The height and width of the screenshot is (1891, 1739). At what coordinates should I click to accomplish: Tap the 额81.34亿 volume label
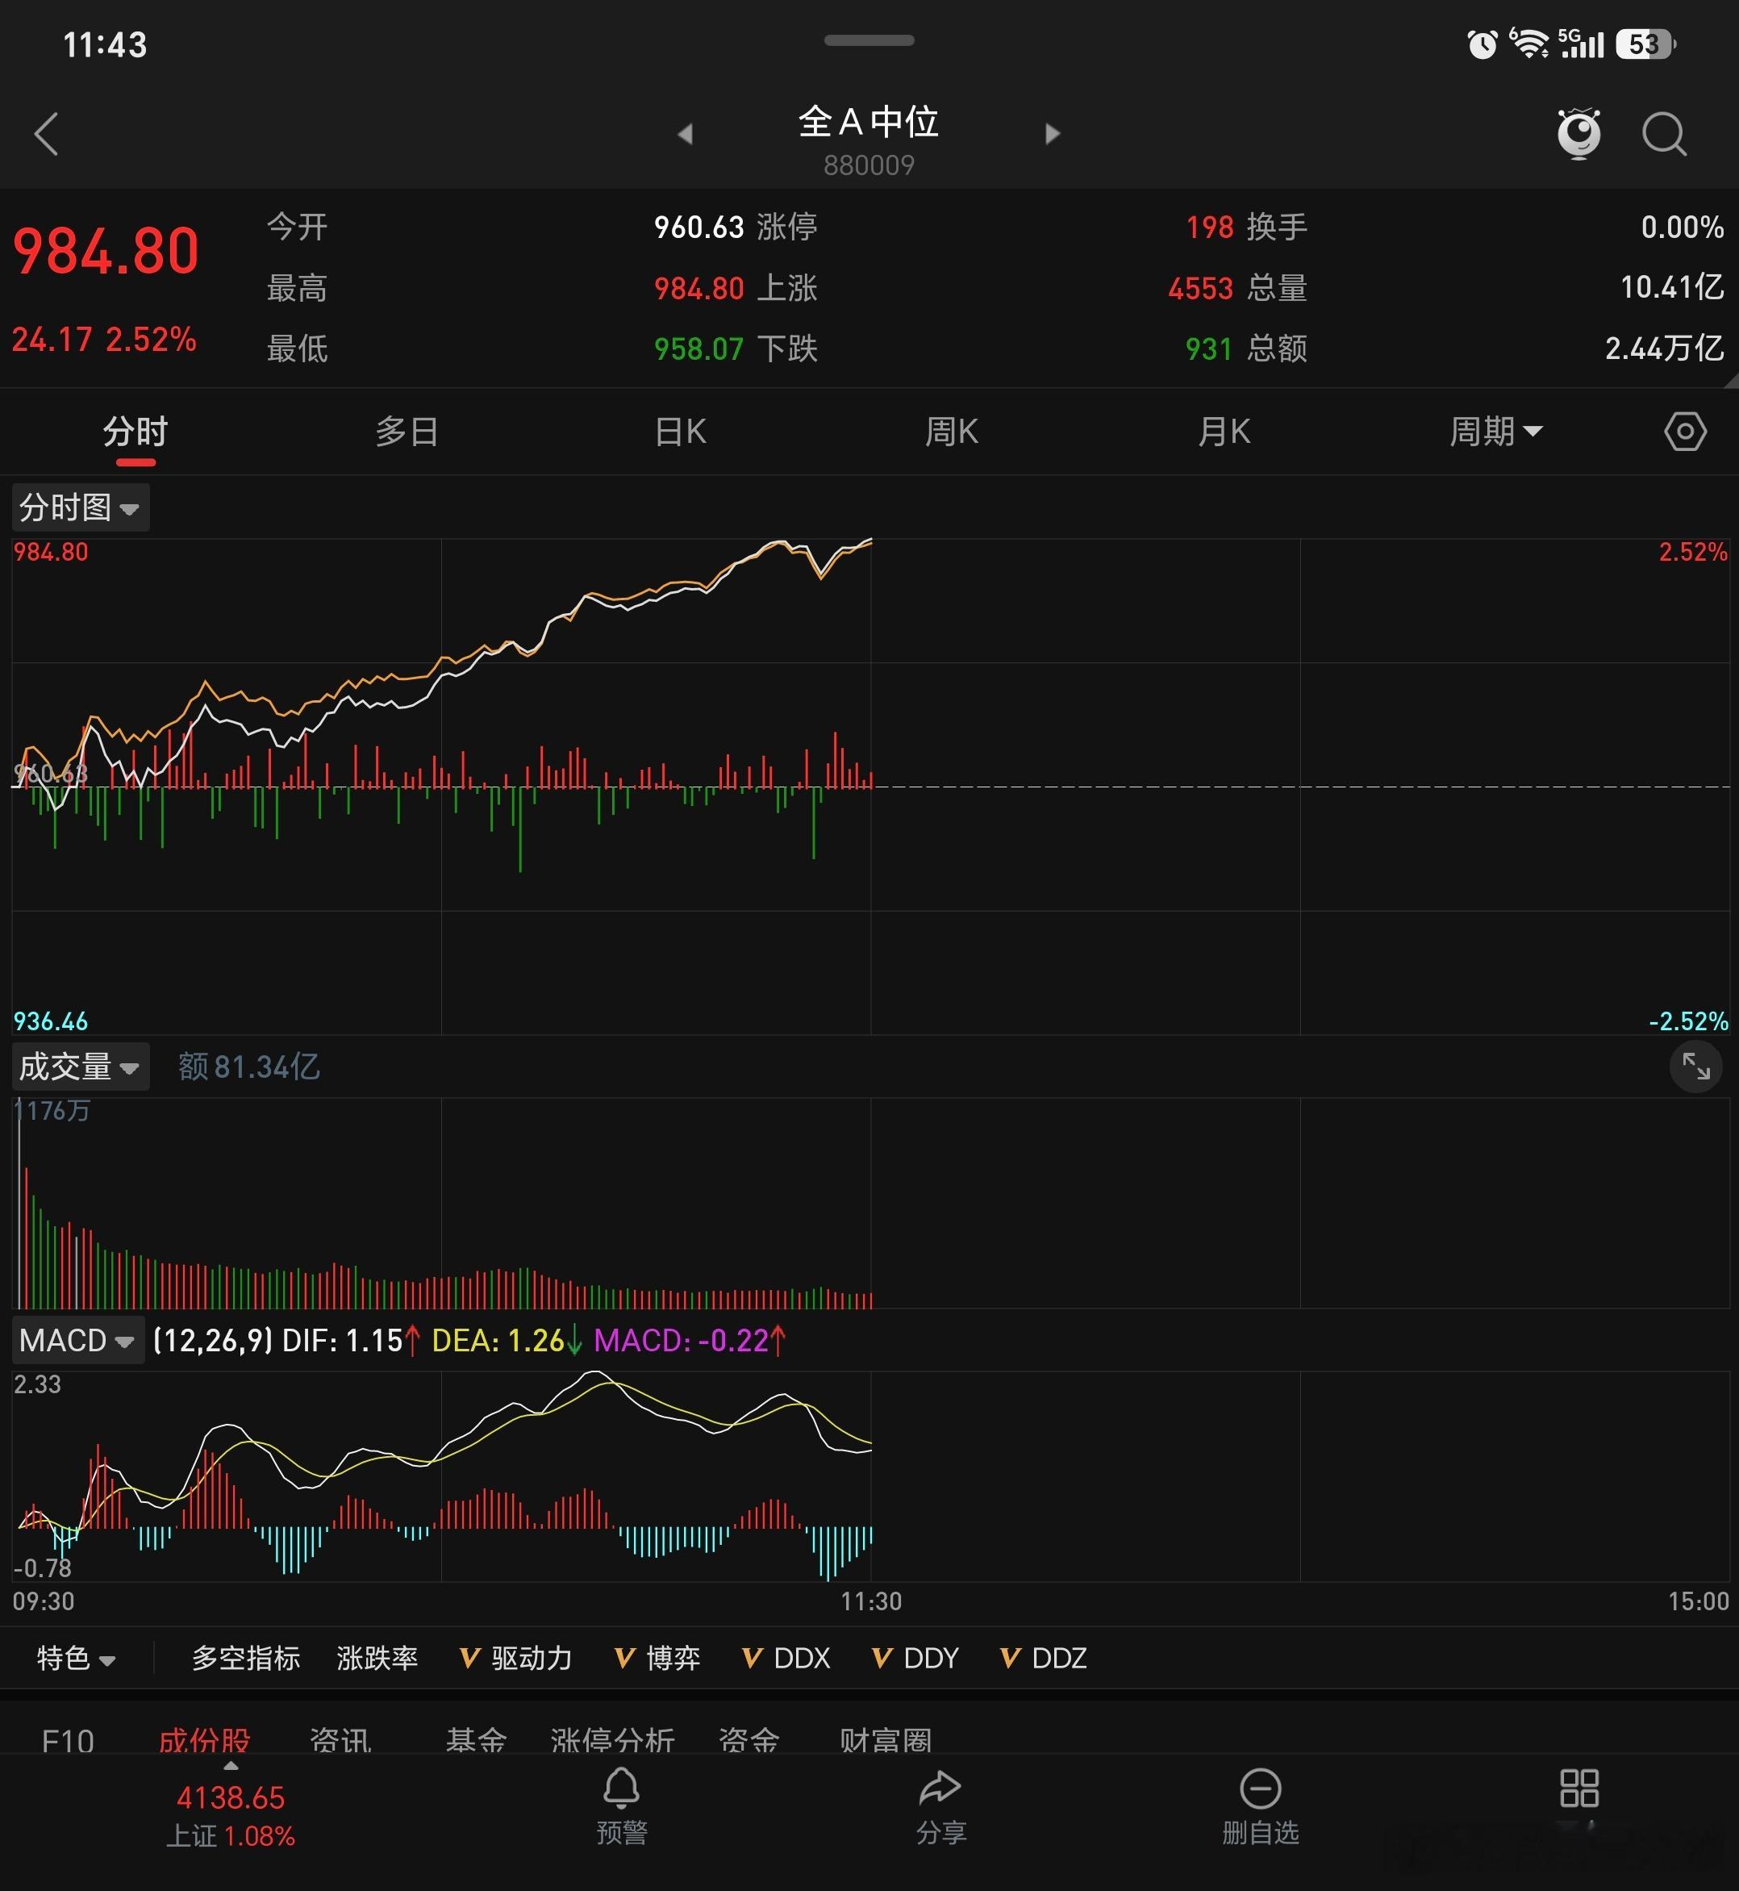tap(249, 1067)
